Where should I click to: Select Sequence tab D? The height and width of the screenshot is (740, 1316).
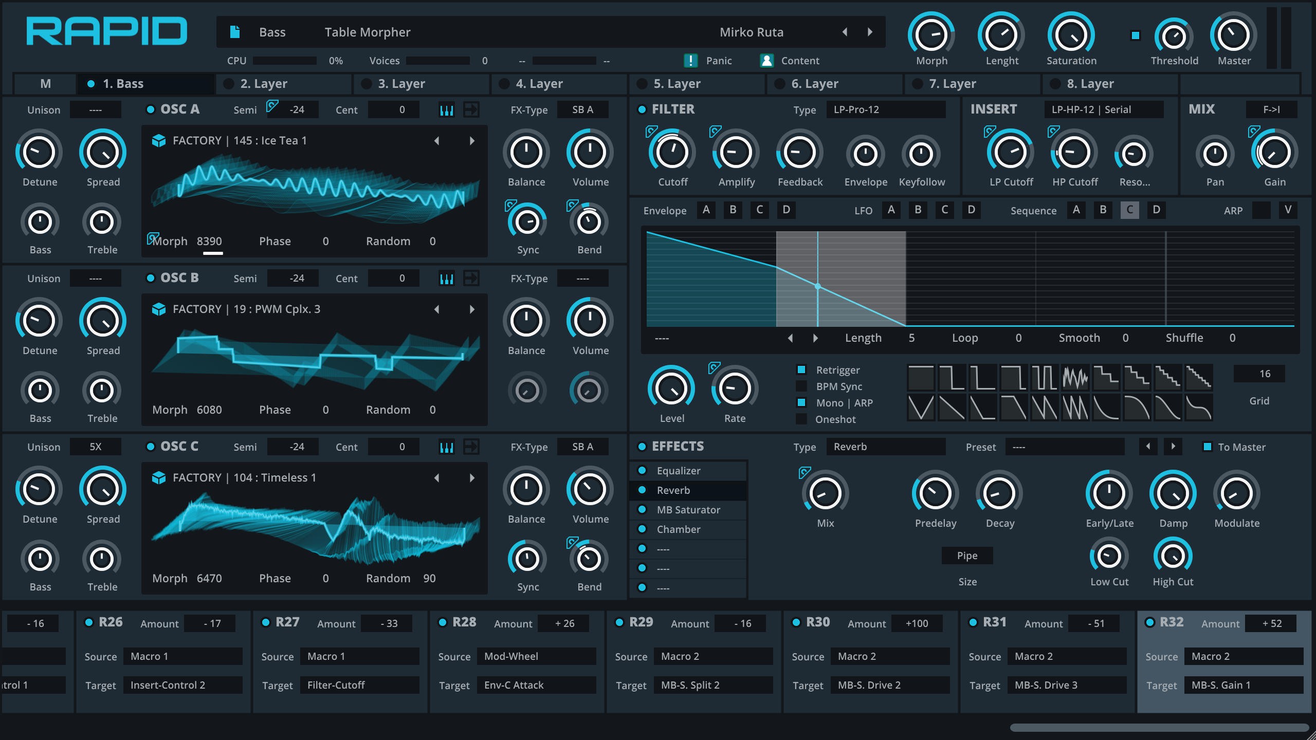1156,210
